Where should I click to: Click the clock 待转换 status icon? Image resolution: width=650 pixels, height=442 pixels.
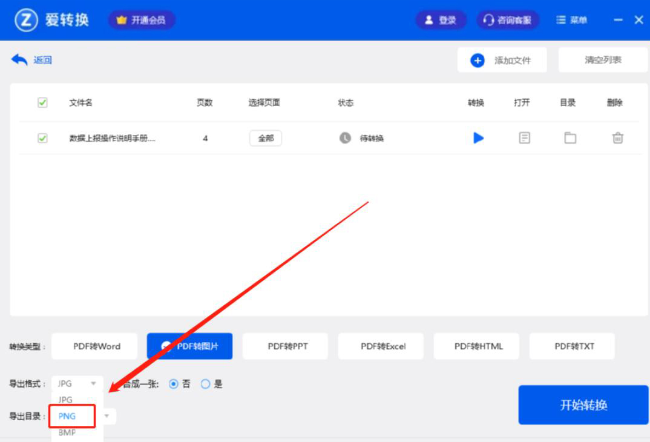coord(346,138)
